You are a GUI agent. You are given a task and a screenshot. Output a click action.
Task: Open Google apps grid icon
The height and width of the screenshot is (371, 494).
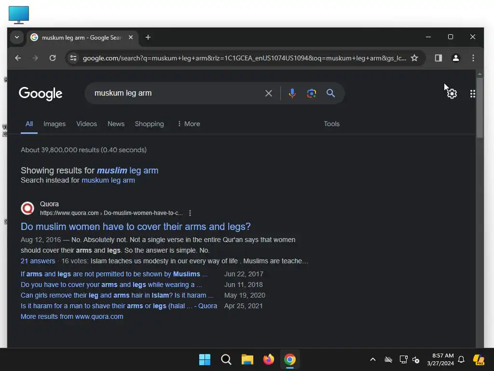click(473, 94)
